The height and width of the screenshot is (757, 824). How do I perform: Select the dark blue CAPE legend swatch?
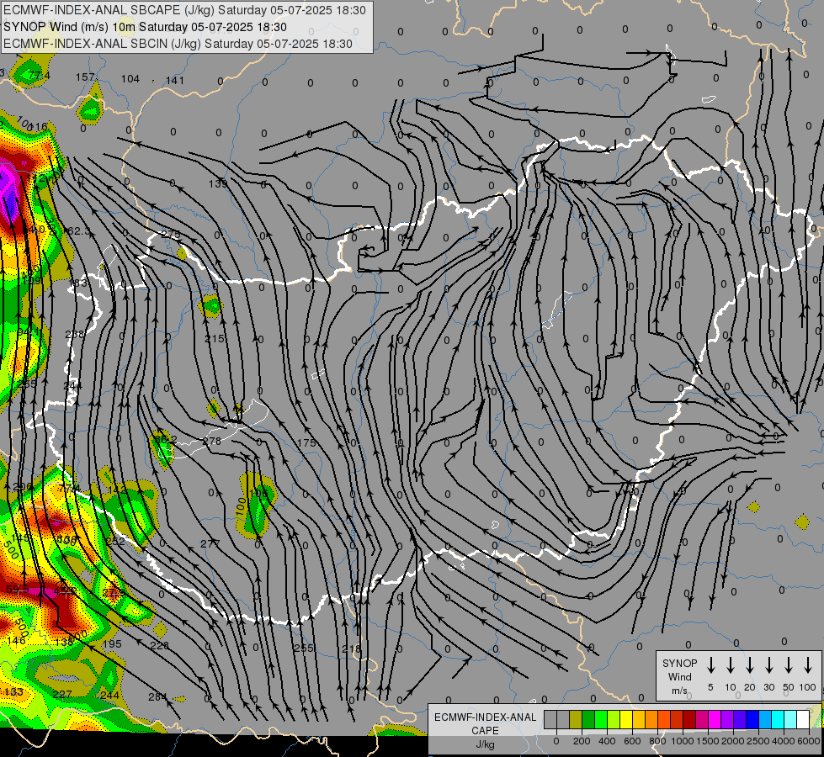point(752,720)
